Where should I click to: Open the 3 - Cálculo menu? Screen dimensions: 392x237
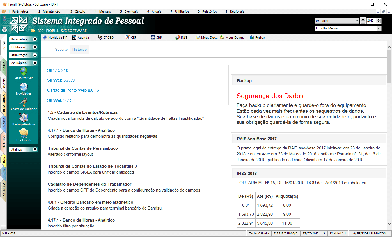(x=78, y=11)
